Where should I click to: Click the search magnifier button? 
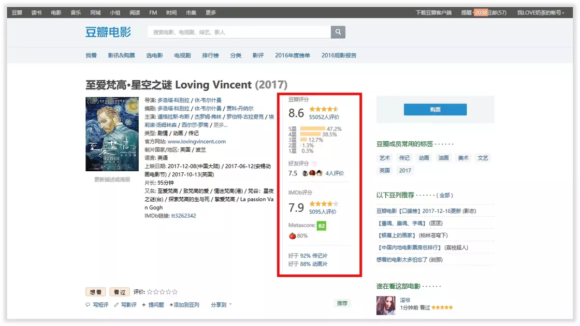click(x=338, y=32)
